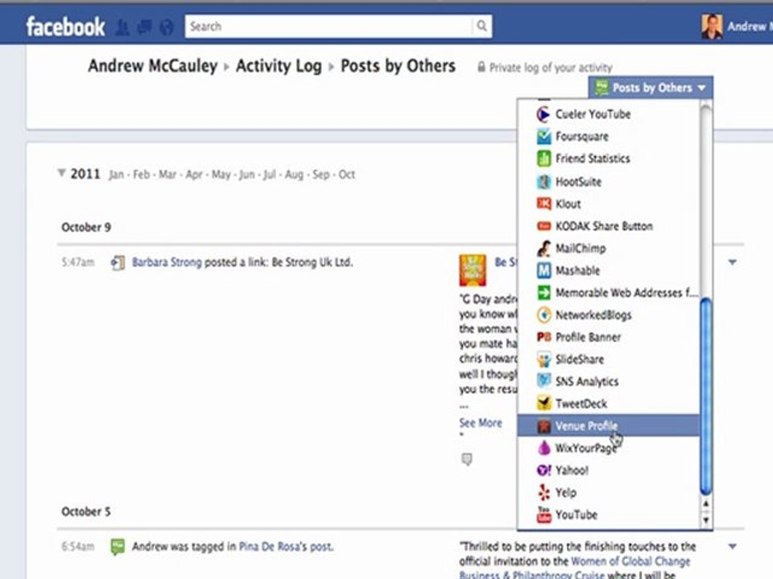Open Andrew's profile picture in header
The height and width of the screenshot is (579, 773).
coord(711,27)
